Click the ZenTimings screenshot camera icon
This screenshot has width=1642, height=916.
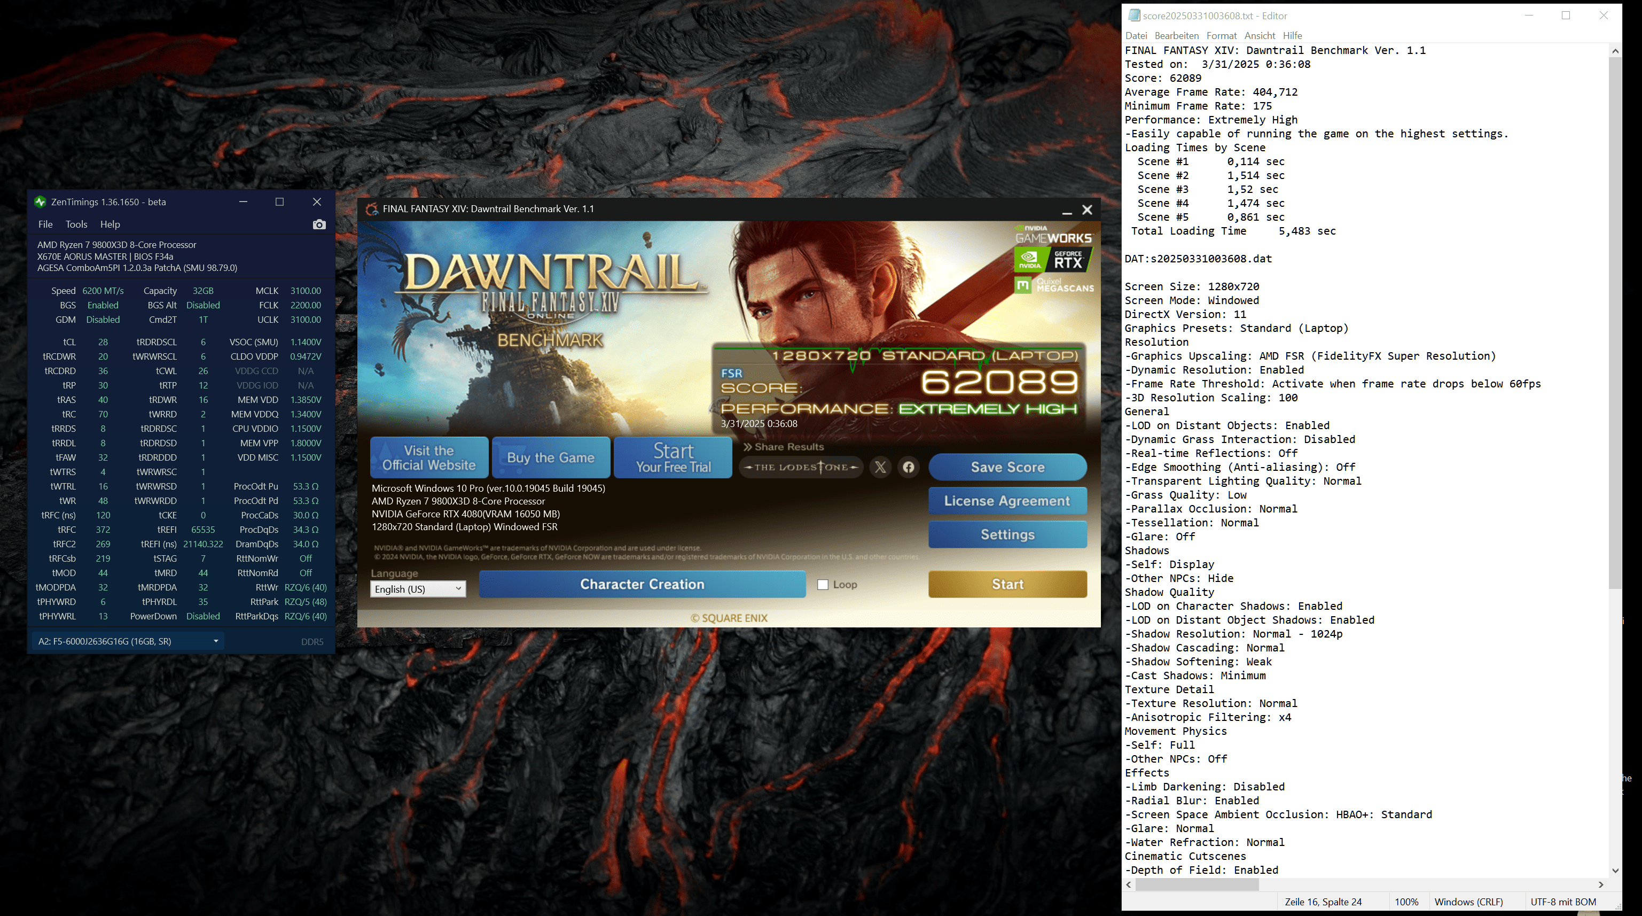tap(319, 224)
